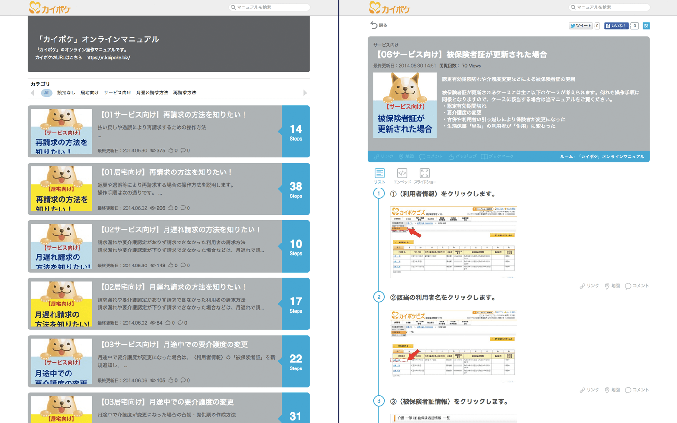This screenshot has height=423, width=677.
Task: Click like icon on 02サービス向け card
Action: pyautogui.click(x=171, y=265)
